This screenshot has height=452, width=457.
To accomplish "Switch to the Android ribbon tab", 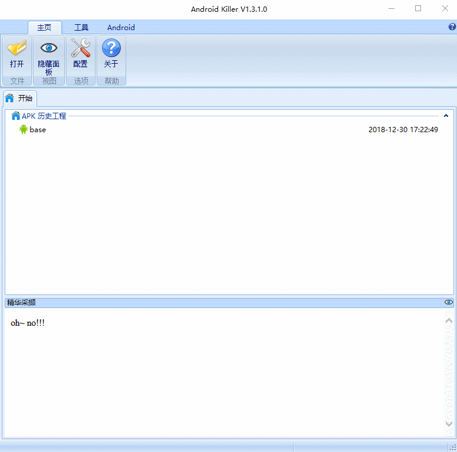I will coord(121,28).
